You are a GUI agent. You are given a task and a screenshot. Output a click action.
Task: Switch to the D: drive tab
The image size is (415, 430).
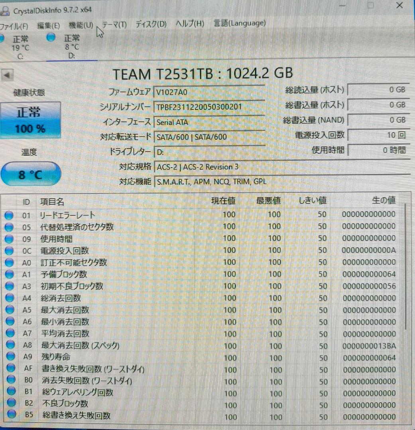point(72,48)
